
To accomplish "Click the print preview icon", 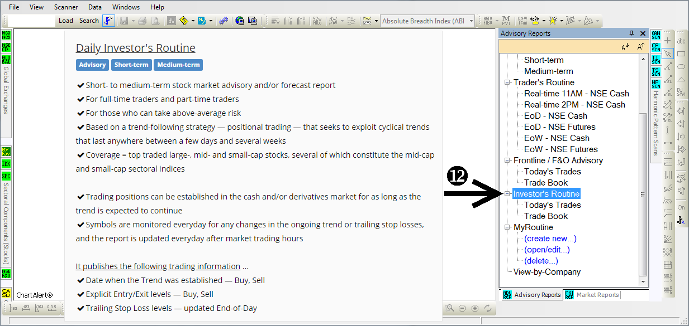I will pos(155,21).
